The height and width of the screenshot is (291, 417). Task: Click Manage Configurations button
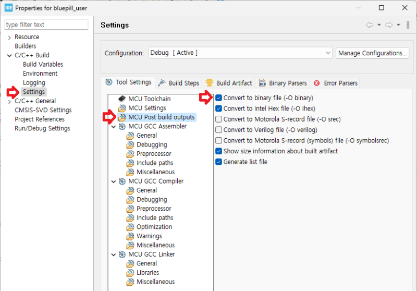click(x=372, y=53)
